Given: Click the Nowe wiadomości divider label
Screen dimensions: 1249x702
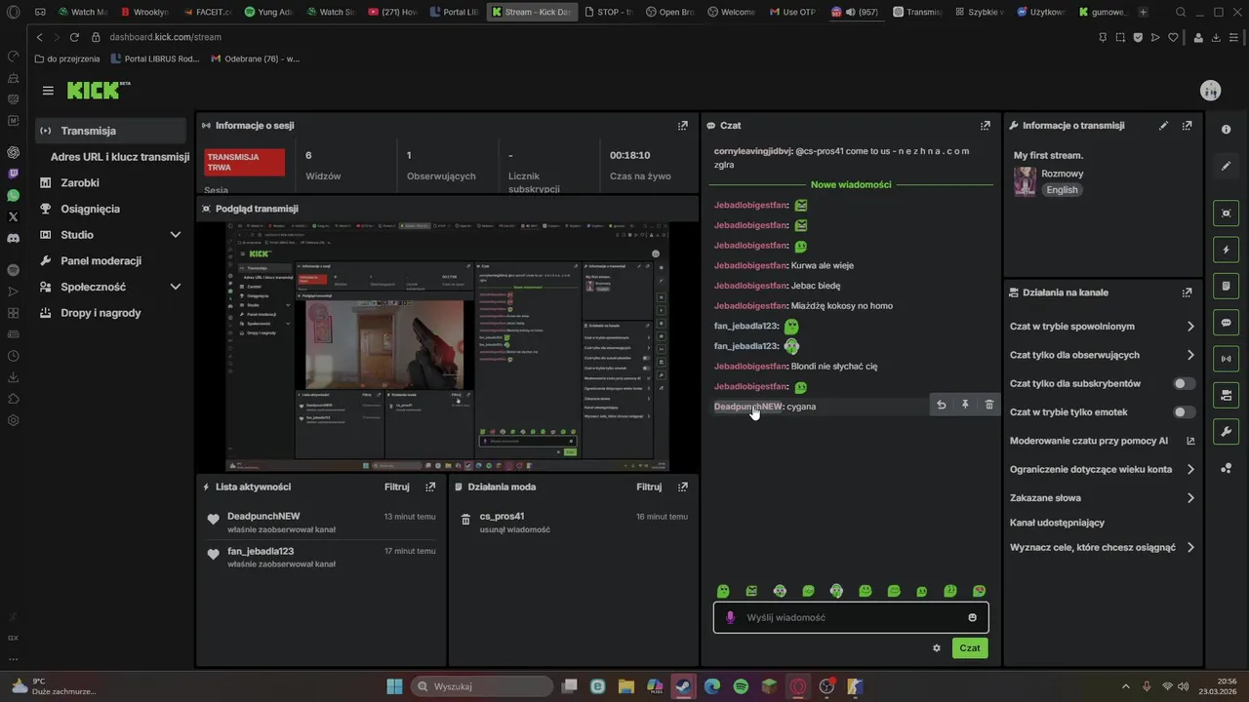Looking at the screenshot, I should point(851,184).
